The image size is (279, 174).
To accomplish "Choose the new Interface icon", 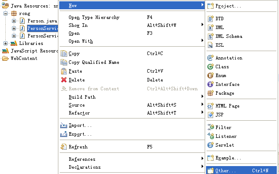I will pyautogui.click(x=210, y=84).
